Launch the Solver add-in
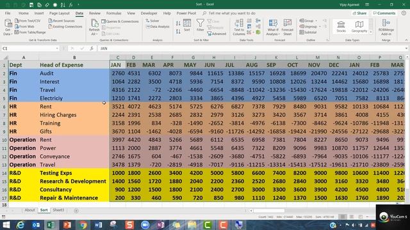Image resolution: width=410 pixels, height=230 pixels. (152, 20)
